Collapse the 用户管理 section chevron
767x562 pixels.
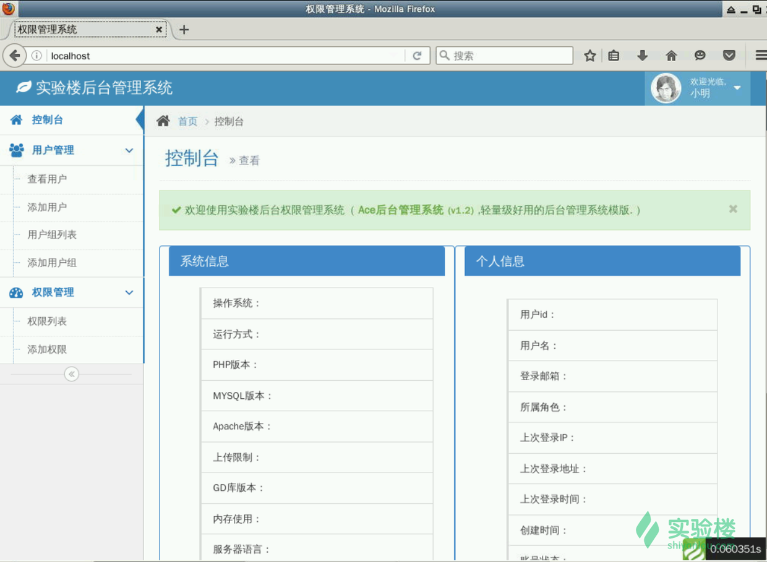(x=129, y=150)
